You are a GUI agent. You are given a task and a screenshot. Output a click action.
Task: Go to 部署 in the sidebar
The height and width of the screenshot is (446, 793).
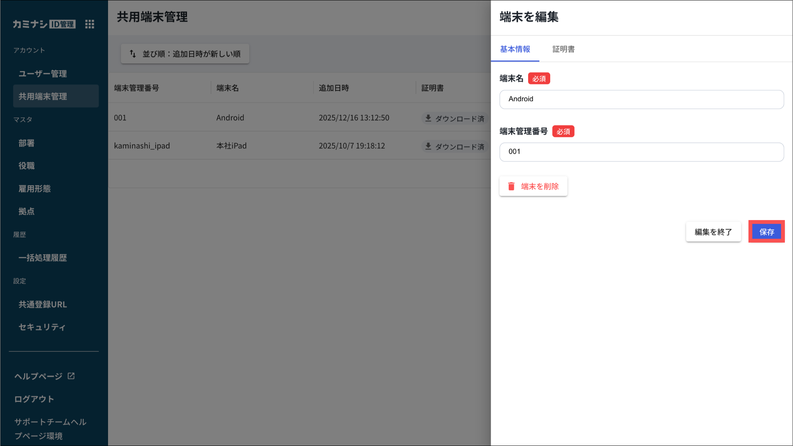(x=26, y=143)
